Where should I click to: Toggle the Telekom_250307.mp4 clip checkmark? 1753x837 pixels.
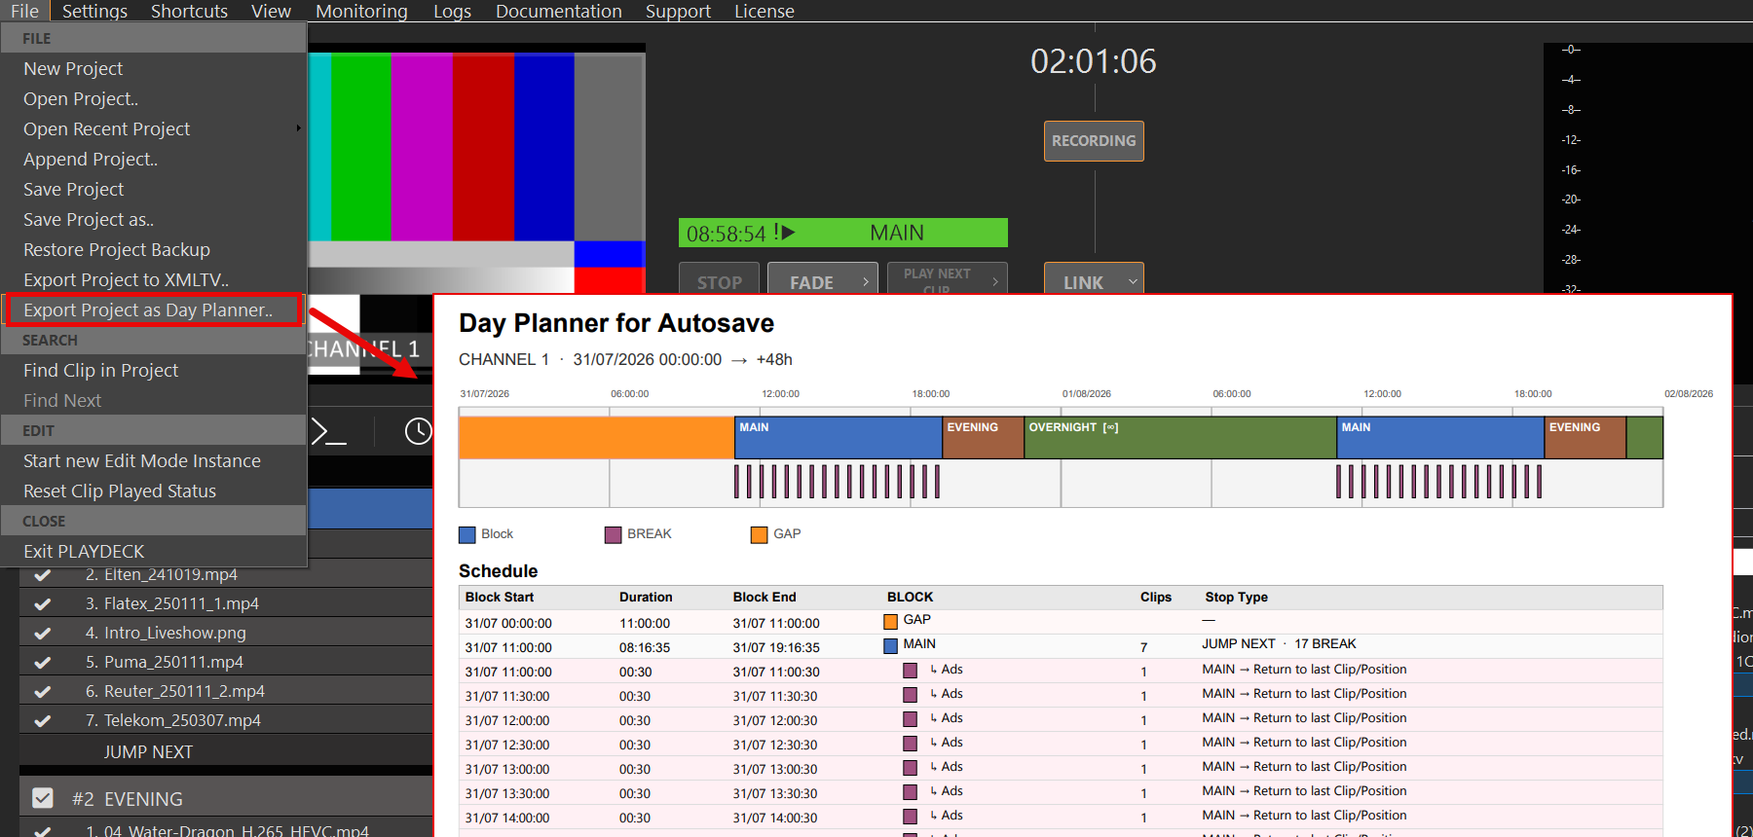pos(43,720)
